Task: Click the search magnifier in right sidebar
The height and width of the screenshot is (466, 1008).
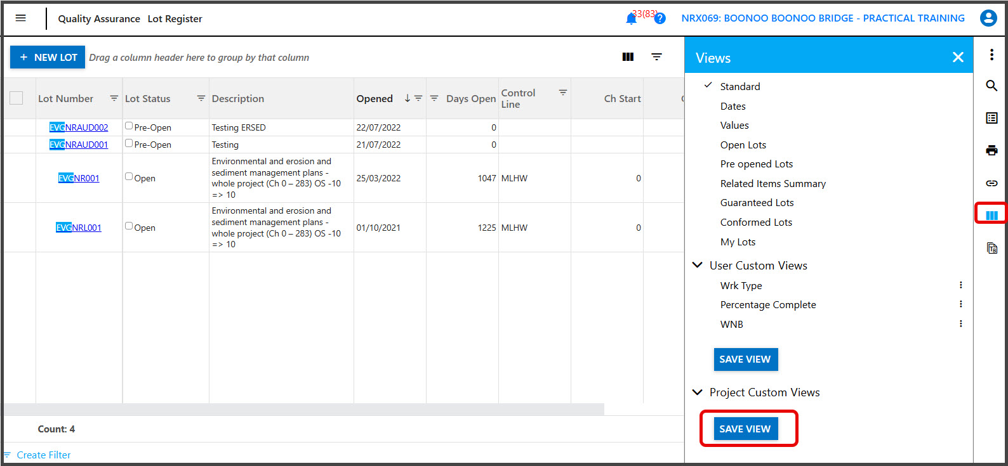Action: tap(991, 86)
